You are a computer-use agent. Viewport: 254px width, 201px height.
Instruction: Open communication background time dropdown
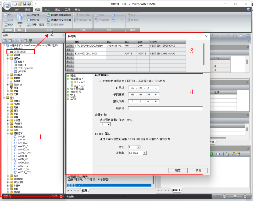[109, 125]
